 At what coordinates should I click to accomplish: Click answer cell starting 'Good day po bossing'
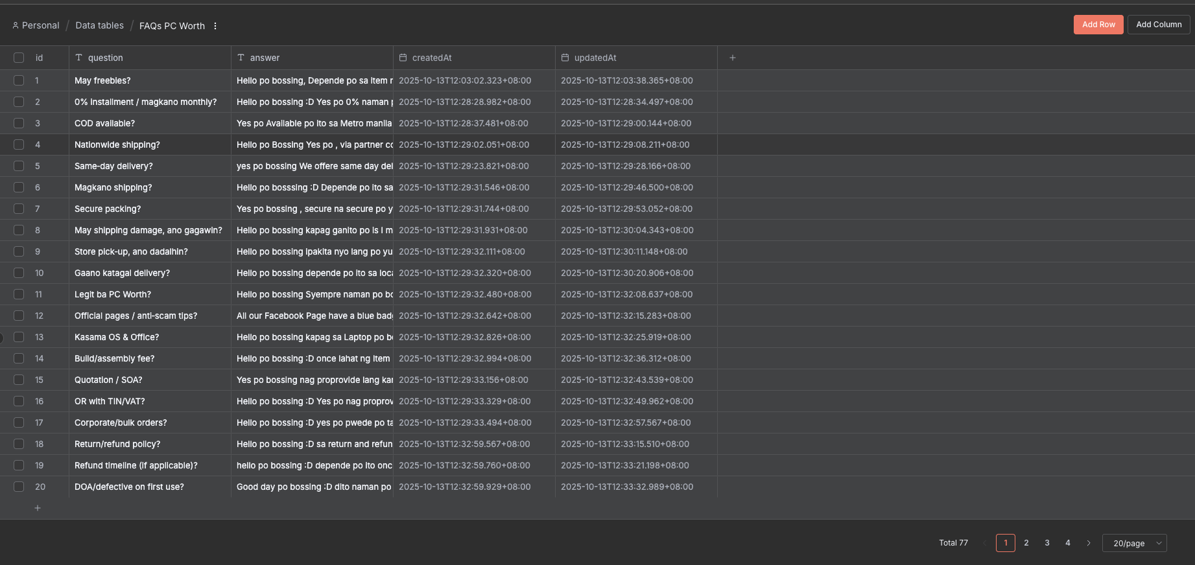click(x=312, y=487)
